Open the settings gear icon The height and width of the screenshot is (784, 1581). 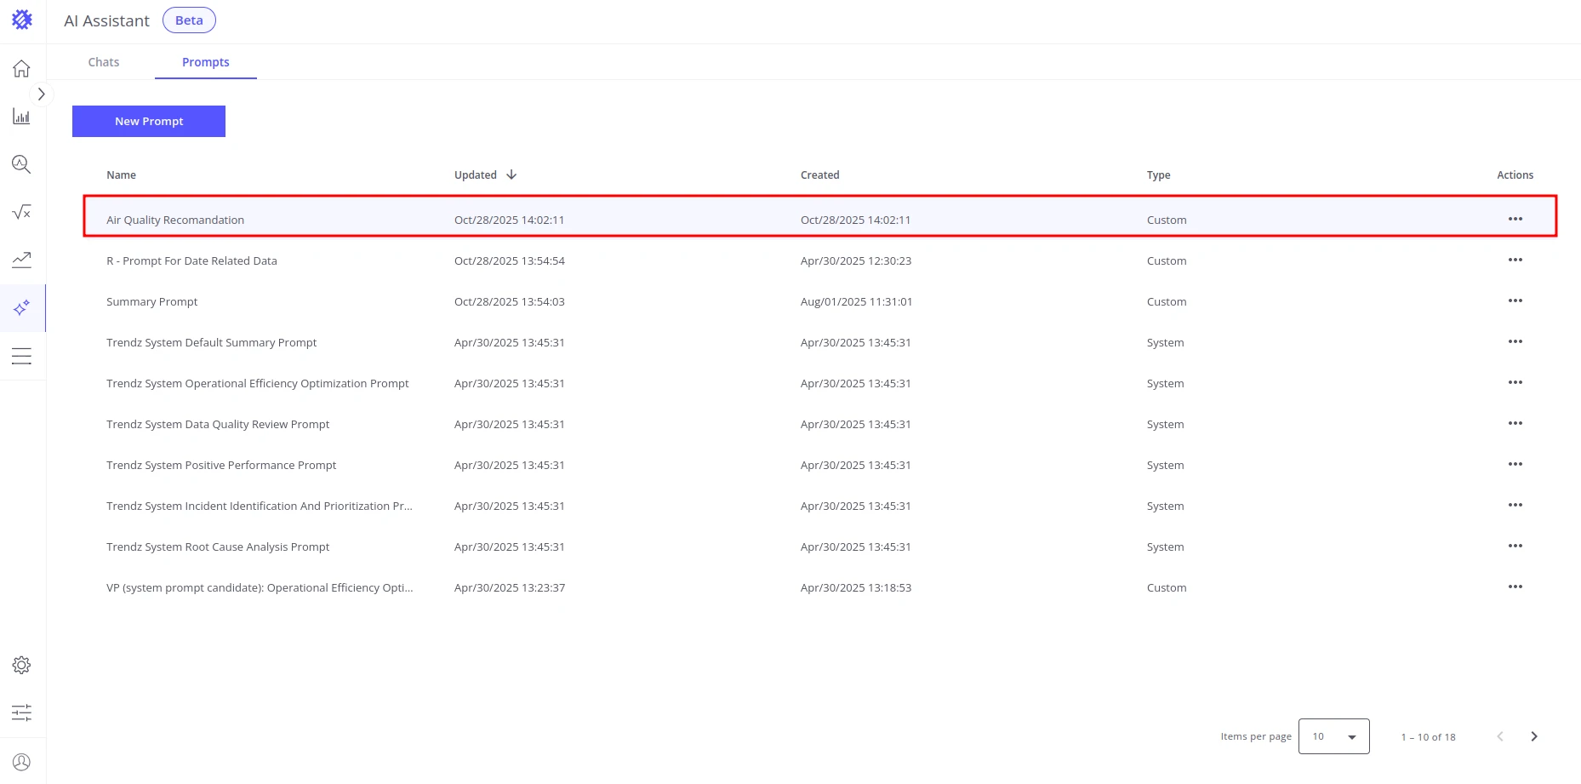(x=21, y=665)
